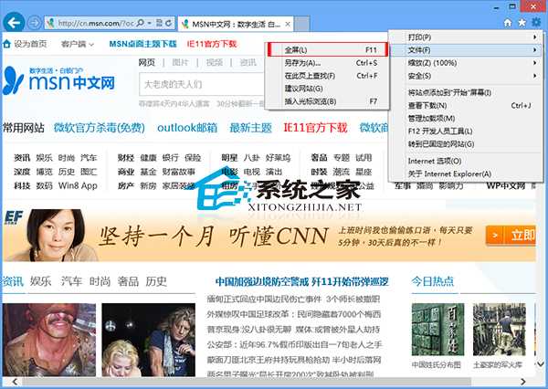Click the Forward navigation arrow
The image size is (548, 389).
point(35,23)
